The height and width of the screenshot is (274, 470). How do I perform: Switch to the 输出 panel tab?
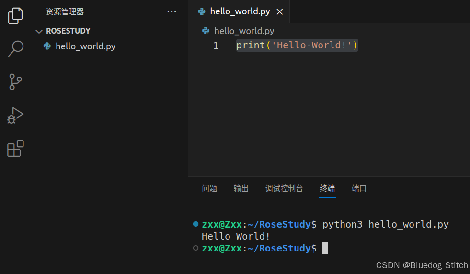coord(241,188)
